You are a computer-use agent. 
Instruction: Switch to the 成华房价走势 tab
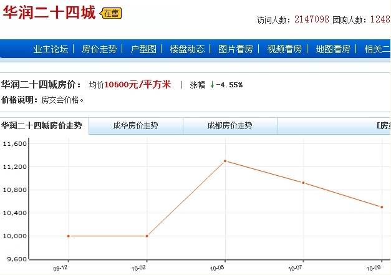click(x=136, y=126)
